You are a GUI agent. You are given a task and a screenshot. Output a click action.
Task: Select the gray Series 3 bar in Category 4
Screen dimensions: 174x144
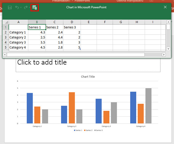click(x=148, y=106)
